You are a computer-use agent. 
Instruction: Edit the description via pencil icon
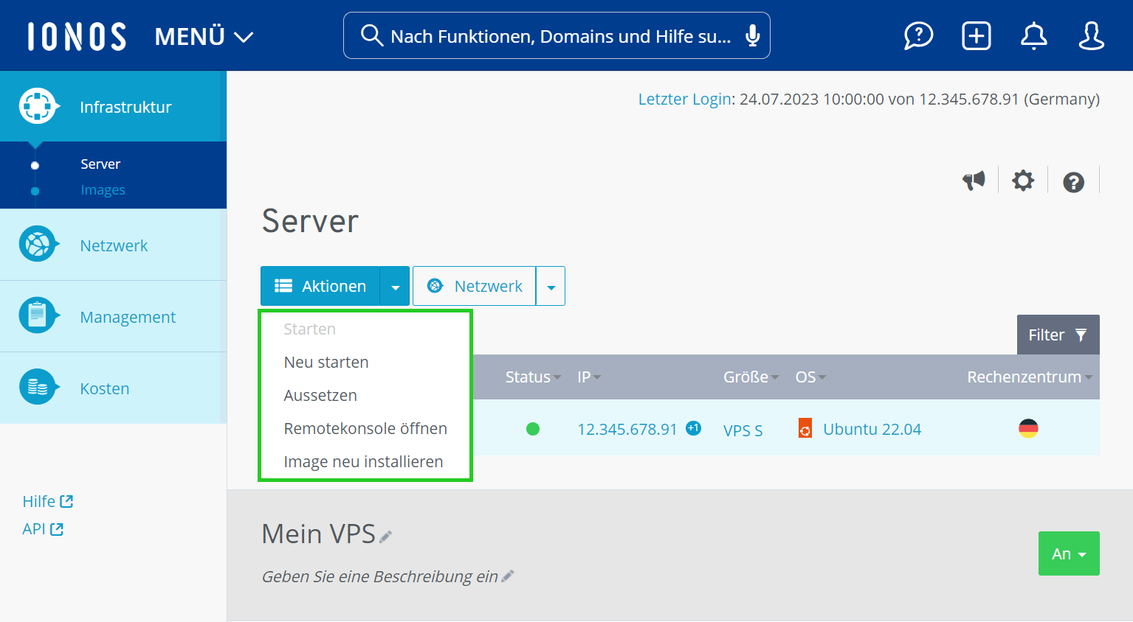coord(507,576)
